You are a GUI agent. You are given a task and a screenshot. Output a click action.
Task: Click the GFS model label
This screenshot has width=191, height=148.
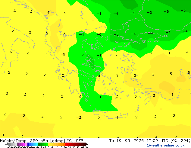(80, 141)
